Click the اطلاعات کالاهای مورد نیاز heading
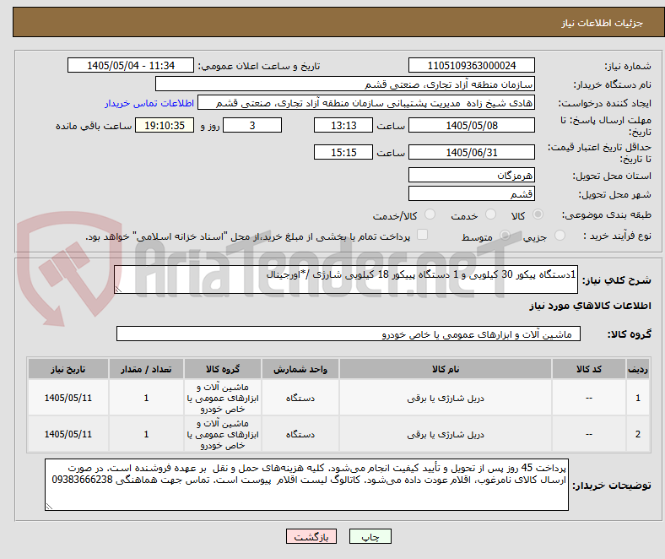 590,306
